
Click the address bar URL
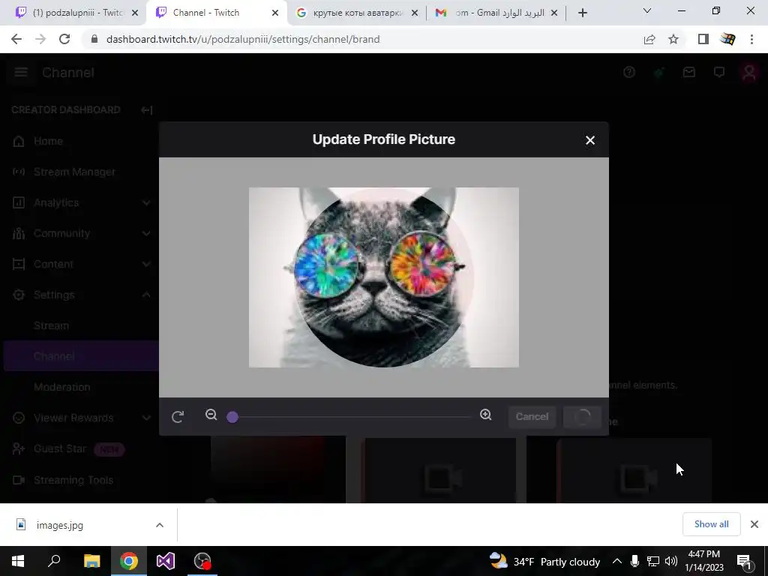tap(243, 39)
